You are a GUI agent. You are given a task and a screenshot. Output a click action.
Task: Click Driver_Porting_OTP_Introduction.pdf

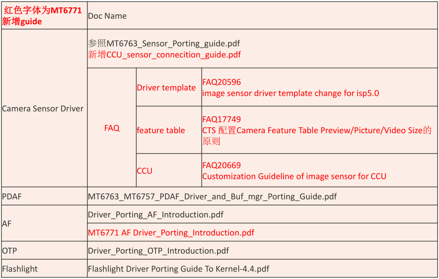(x=158, y=251)
